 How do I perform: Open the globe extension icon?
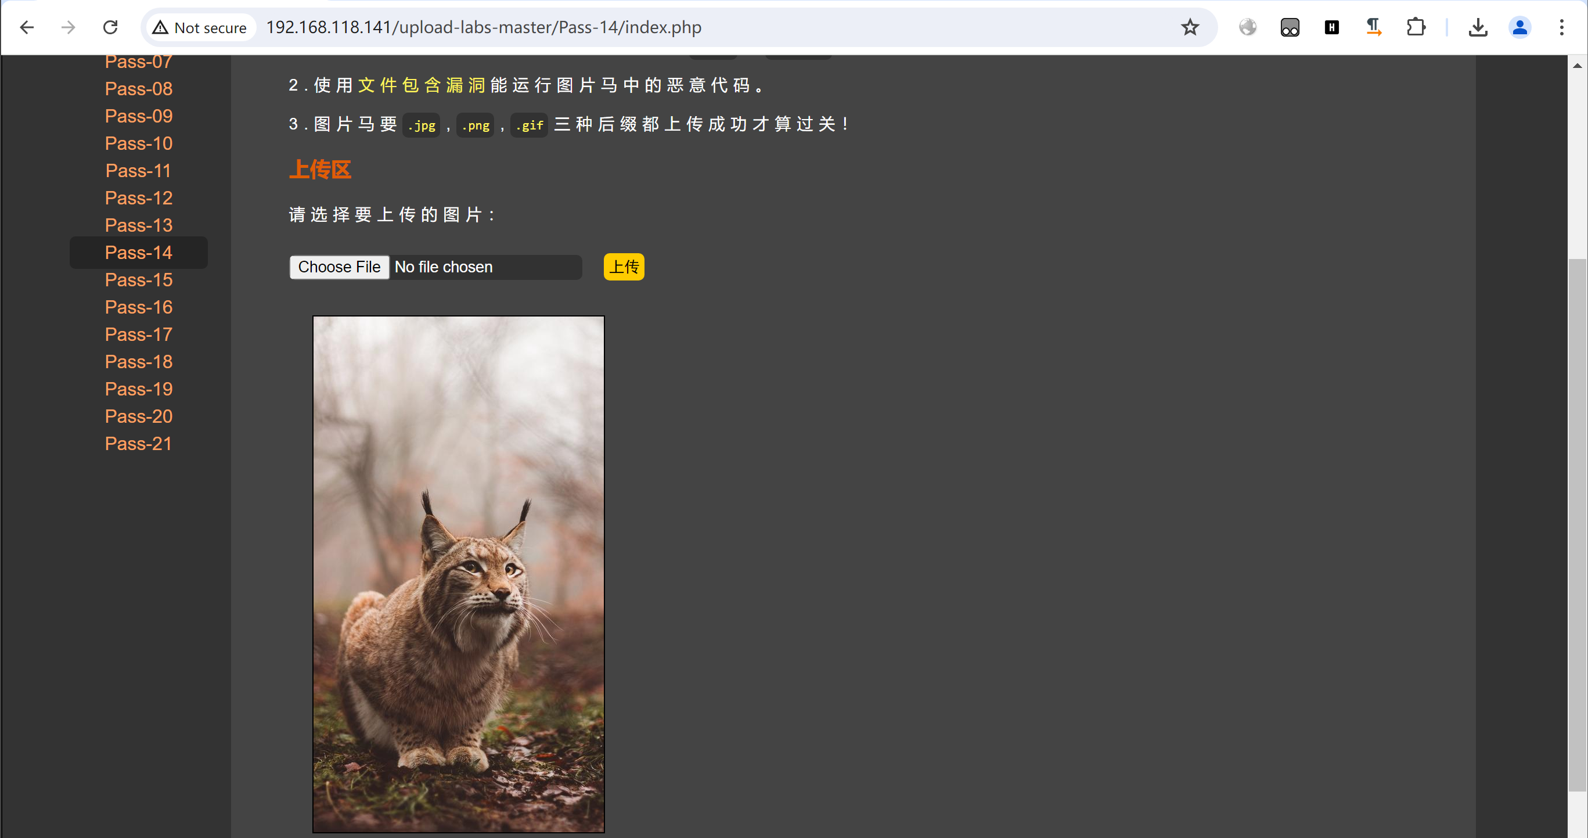(1248, 27)
